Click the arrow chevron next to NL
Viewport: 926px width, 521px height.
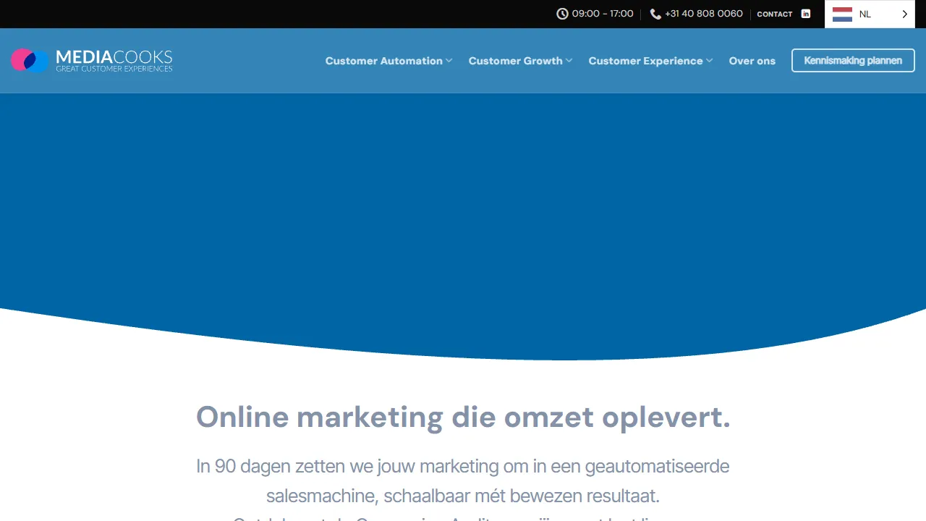[x=904, y=14]
